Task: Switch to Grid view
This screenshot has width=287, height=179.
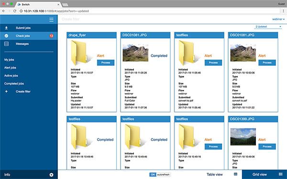Action: point(265,174)
